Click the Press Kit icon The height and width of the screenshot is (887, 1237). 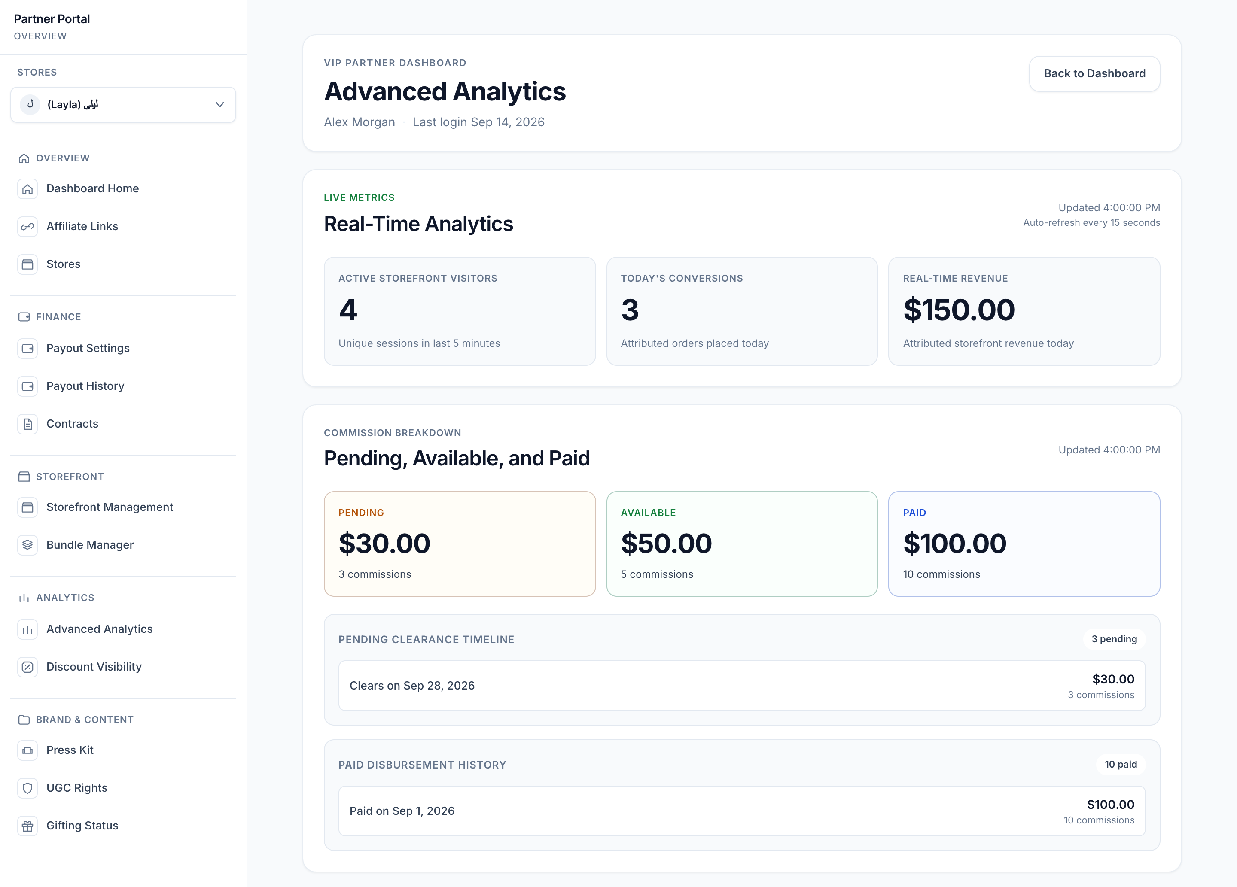point(27,751)
